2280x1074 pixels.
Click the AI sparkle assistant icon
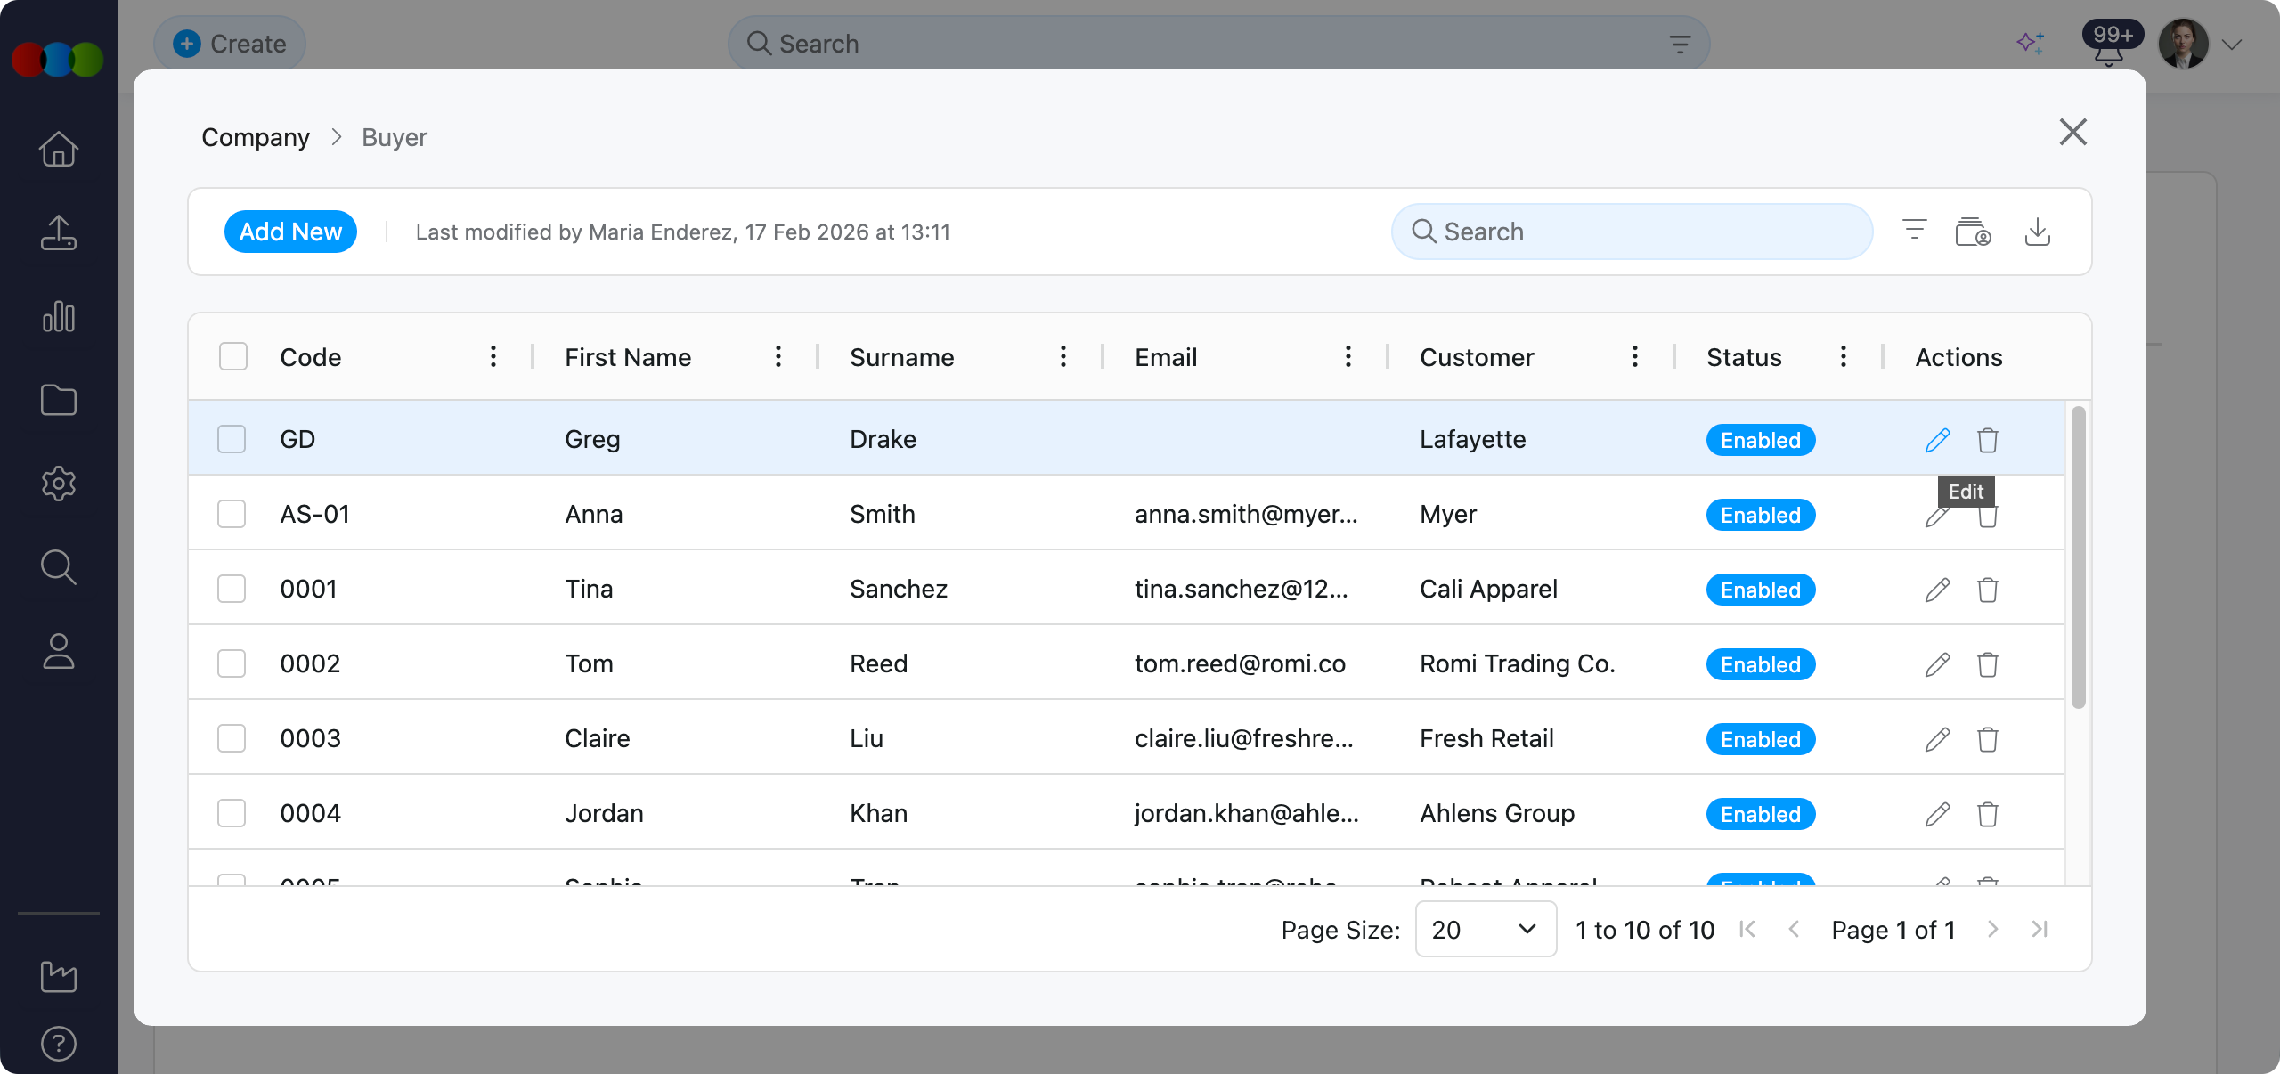[2030, 43]
